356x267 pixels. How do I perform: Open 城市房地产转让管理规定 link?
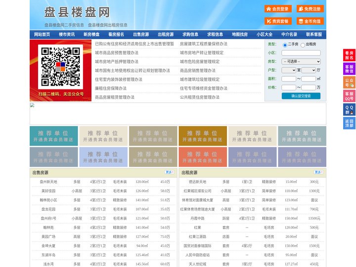coord(202,53)
